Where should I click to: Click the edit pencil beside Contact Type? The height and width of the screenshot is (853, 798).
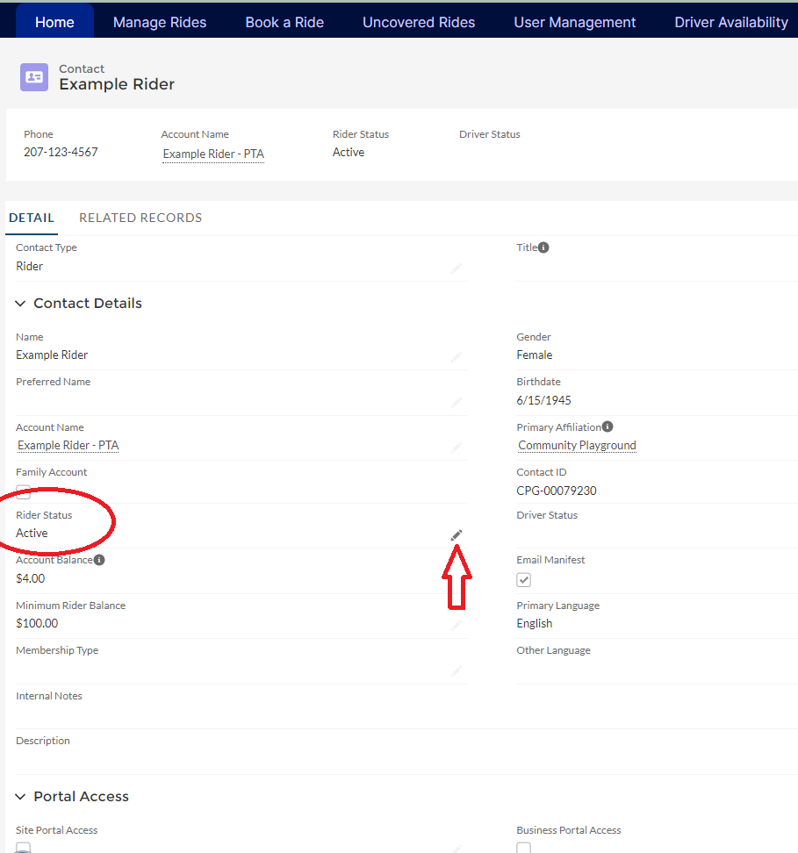[456, 268]
